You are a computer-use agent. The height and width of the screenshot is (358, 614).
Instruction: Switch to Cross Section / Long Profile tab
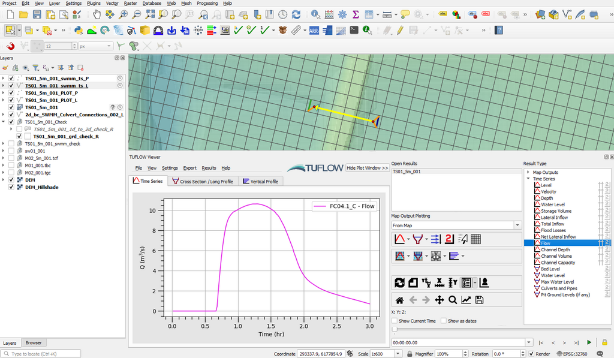coord(202,181)
